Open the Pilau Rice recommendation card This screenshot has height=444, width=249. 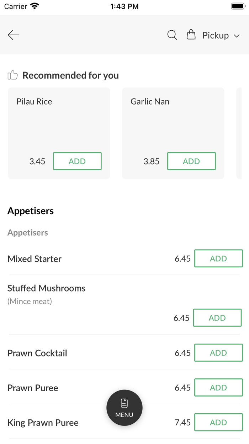click(x=59, y=121)
